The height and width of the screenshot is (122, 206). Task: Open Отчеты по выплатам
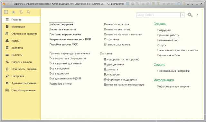[x=117, y=29]
